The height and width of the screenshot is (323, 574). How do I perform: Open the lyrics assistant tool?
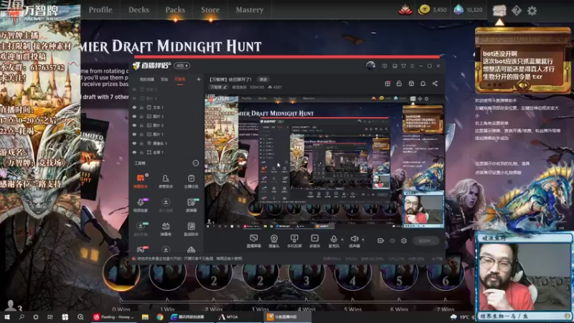click(191, 229)
